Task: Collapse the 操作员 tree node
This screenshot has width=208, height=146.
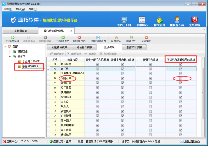Action: point(10,57)
